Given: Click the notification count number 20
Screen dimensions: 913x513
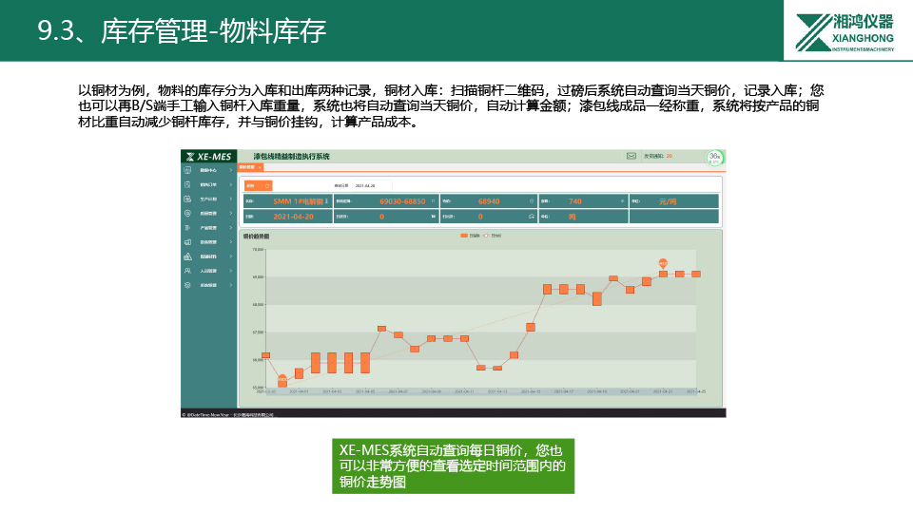Looking at the screenshot, I should tap(669, 156).
